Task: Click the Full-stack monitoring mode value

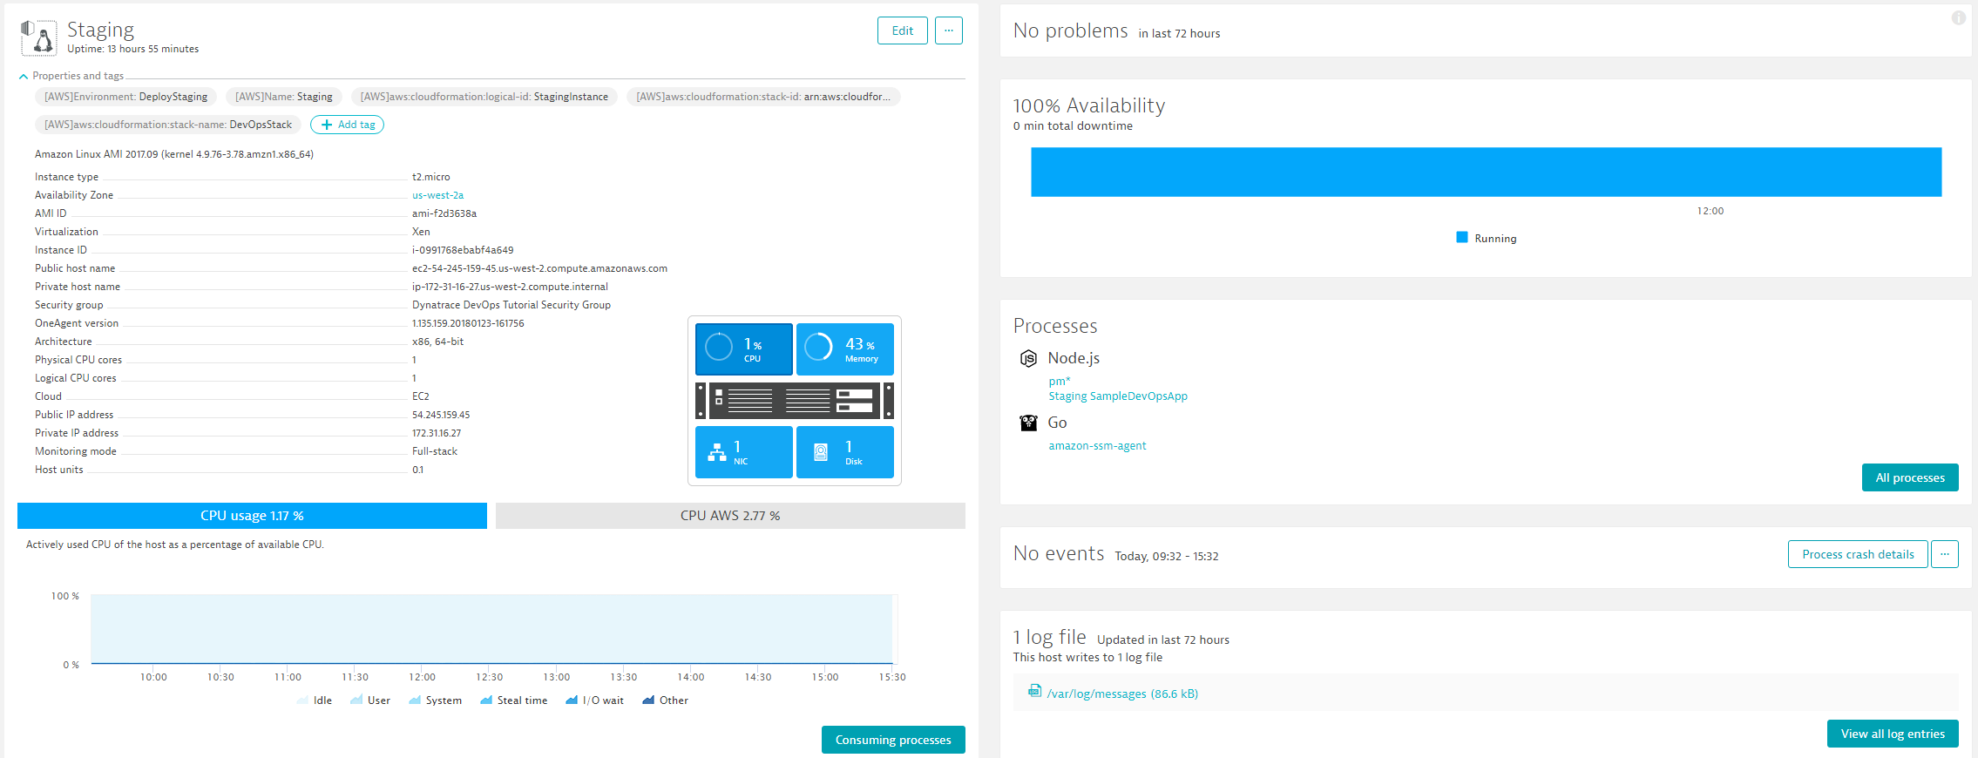Action: [x=435, y=451]
